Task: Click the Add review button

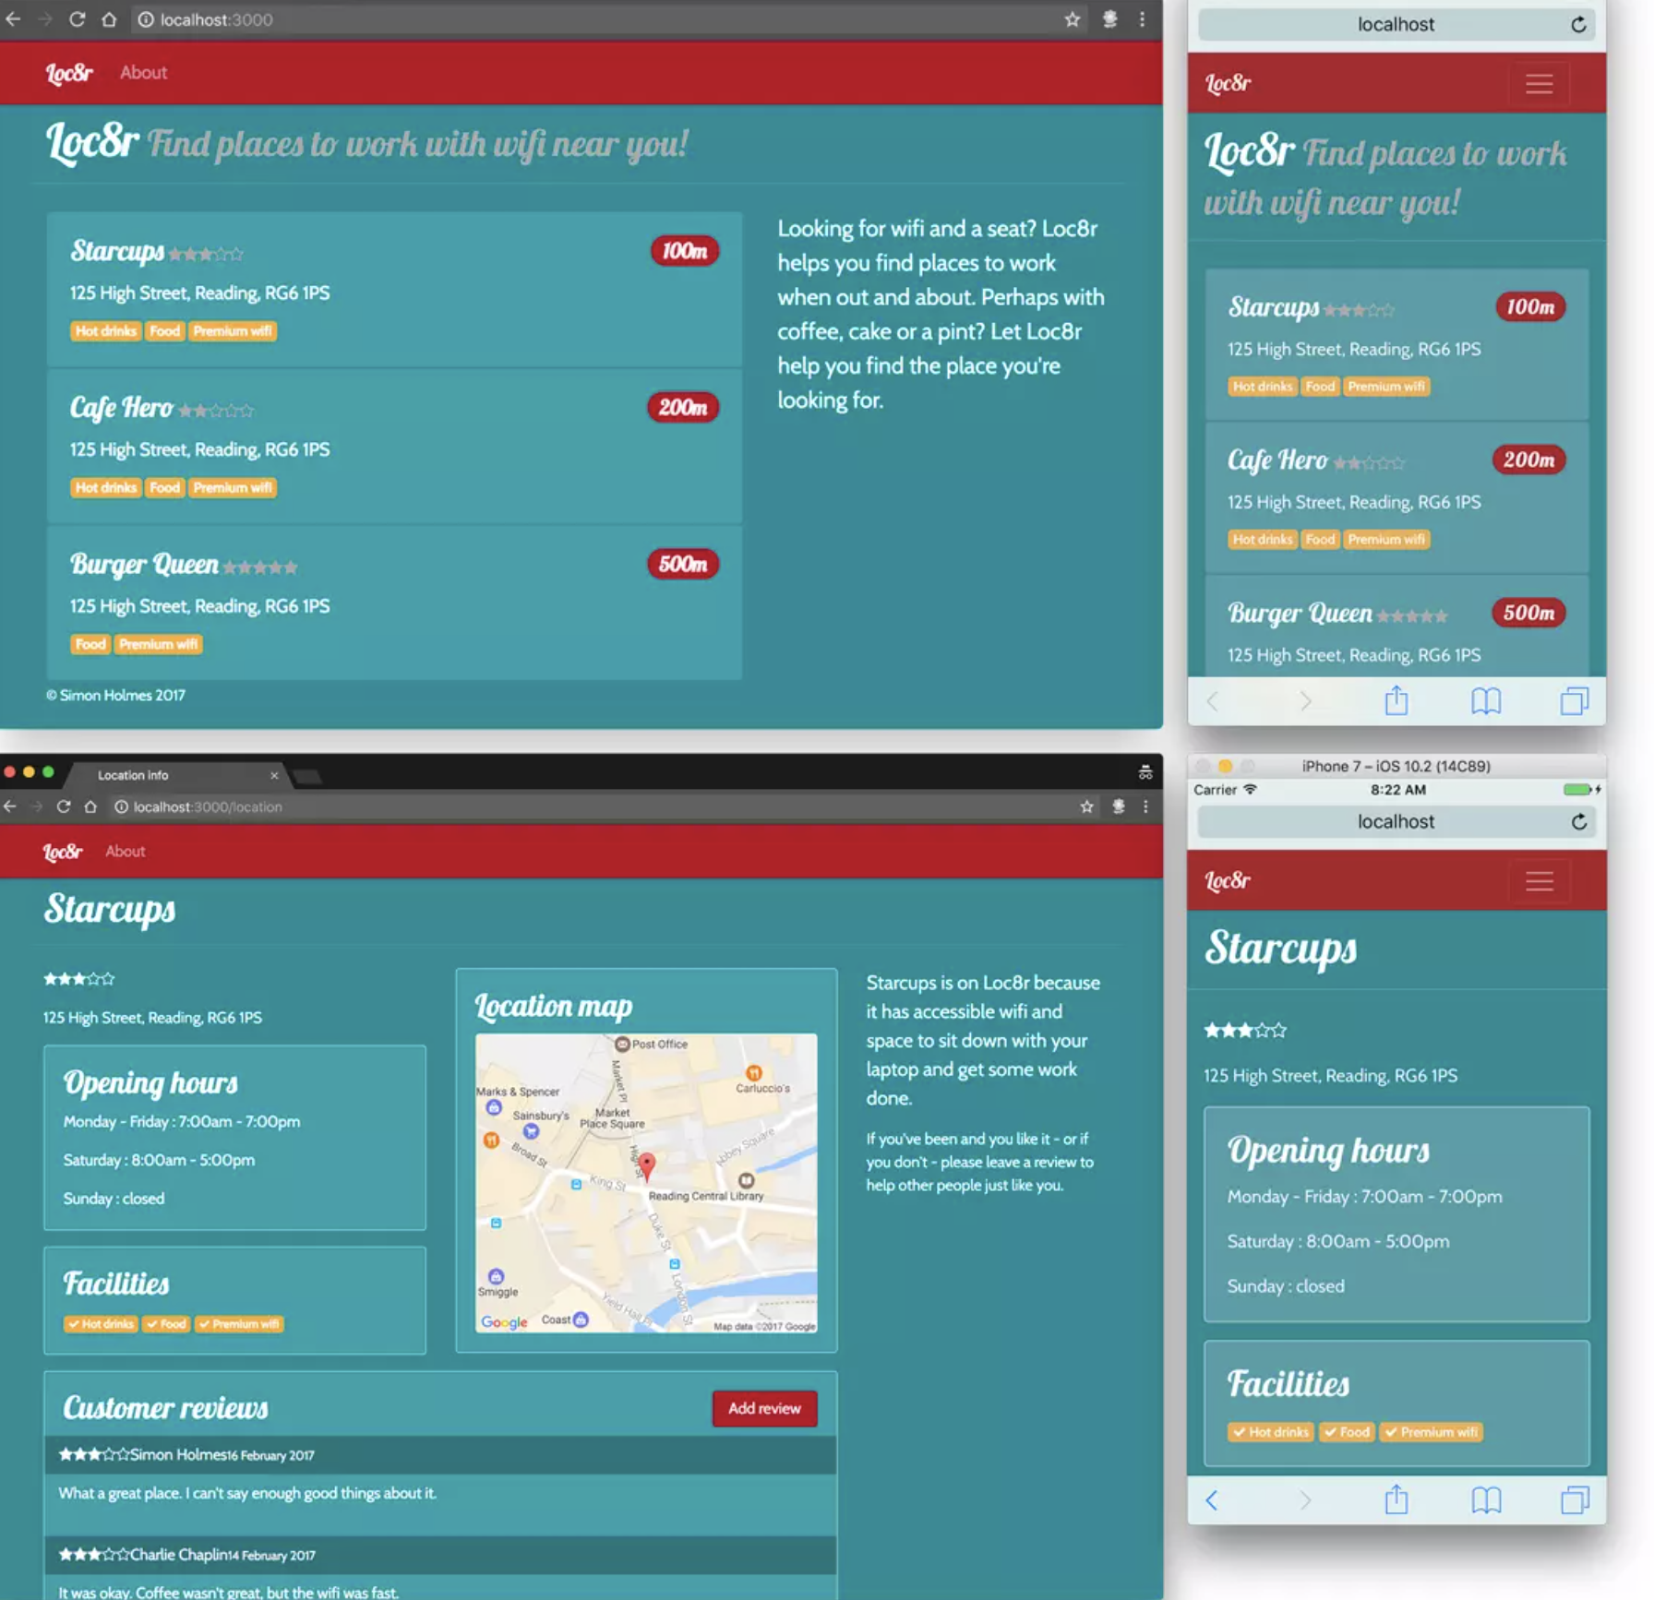Action: pos(763,1408)
